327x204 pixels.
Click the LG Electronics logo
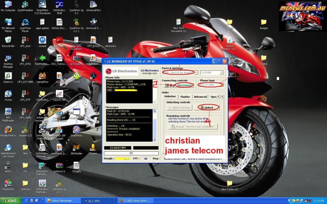121,71
